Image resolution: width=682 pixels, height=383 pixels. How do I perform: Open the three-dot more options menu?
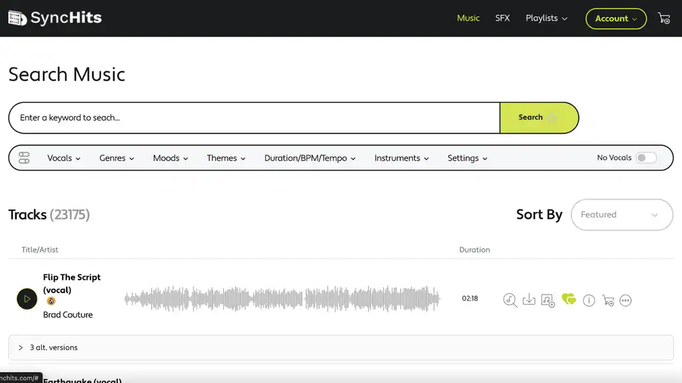point(625,301)
